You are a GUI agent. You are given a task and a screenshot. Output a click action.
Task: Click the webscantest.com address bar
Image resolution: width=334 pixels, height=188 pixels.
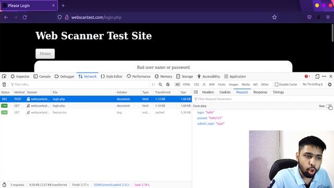point(164,17)
